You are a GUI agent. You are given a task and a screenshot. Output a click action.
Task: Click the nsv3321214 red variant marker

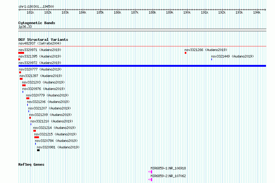35,131
